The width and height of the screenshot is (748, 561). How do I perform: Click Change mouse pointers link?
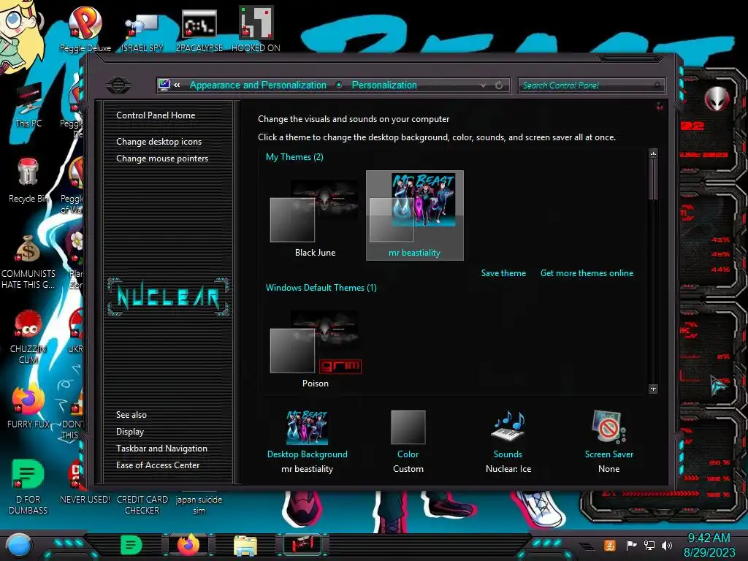click(162, 159)
